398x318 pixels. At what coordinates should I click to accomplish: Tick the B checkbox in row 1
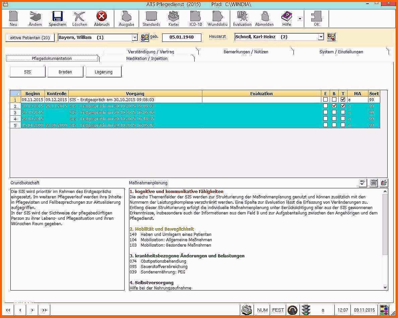pos(334,100)
